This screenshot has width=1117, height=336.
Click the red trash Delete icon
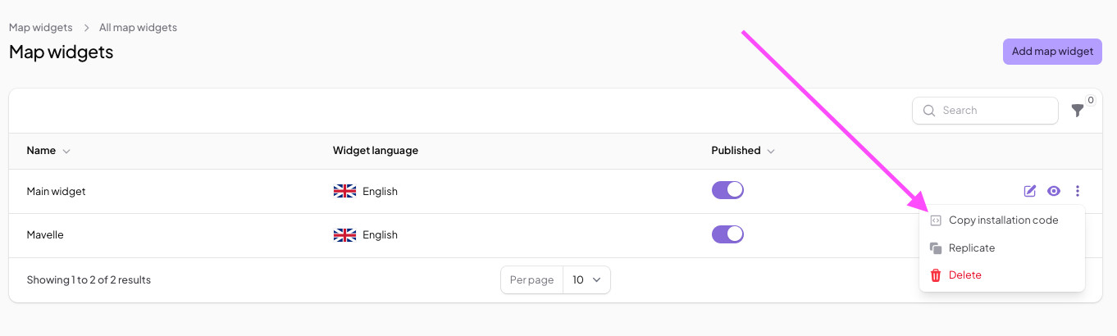[x=935, y=275]
